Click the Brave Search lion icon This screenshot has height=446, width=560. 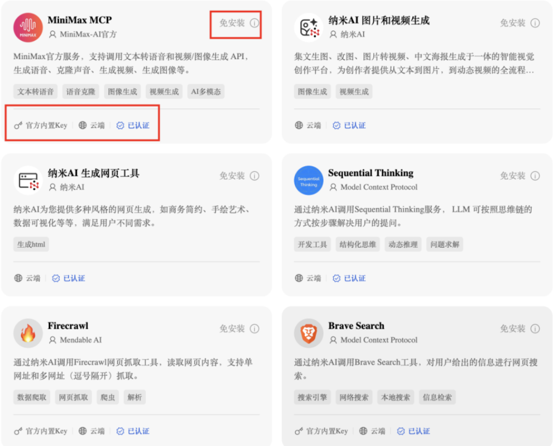pos(309,333)
